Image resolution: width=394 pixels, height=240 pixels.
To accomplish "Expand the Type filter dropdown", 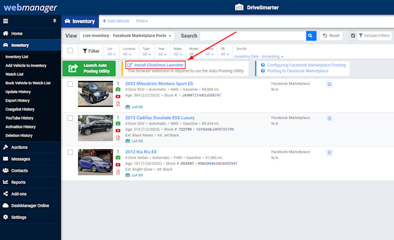I will click(147, 54).
